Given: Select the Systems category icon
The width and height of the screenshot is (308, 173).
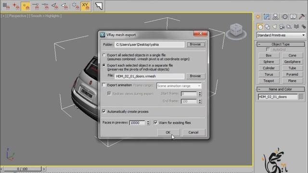Looking at the screenshot, I should (304, 27).
